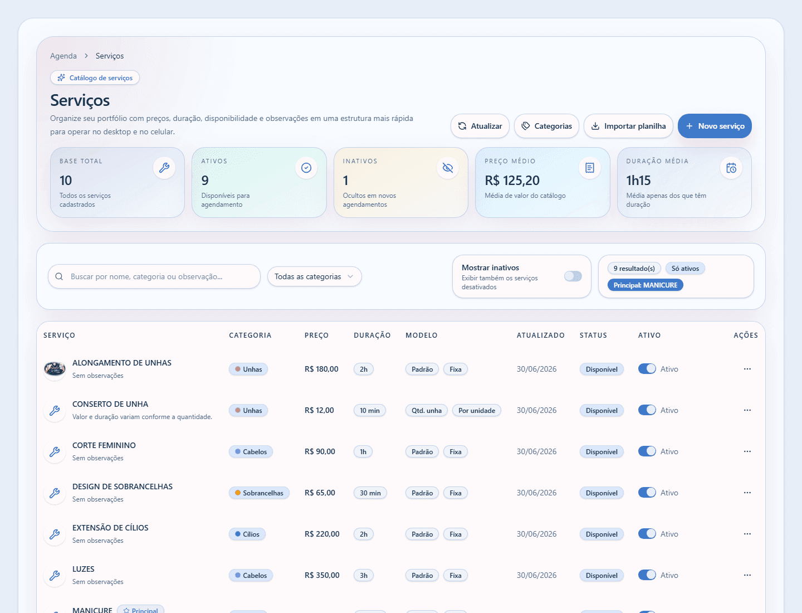Click the wrench icon in Base Total card

coord(164,168)
